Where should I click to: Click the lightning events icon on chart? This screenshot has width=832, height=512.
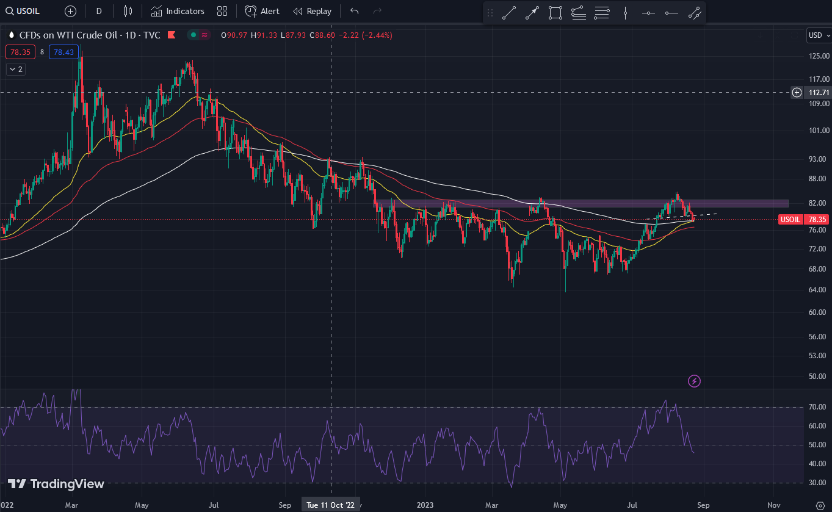694,381
